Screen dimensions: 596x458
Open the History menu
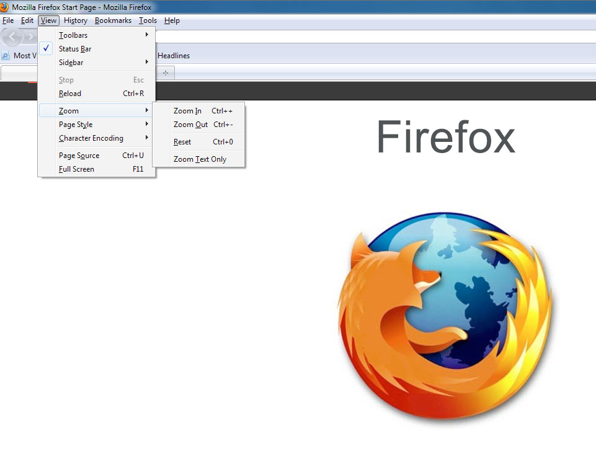point(76,20)
